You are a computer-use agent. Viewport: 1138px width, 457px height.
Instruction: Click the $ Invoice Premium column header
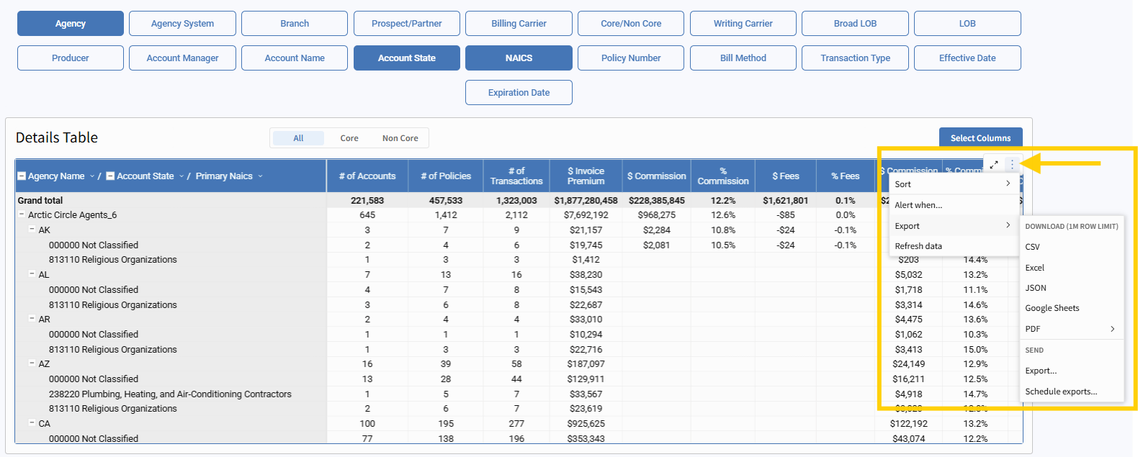pyautogui.click(x=586, y=176)
